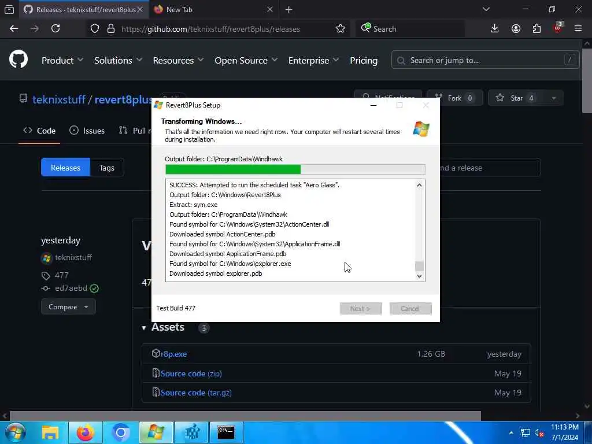Click the log scroll down arrow

click(419, 276)
